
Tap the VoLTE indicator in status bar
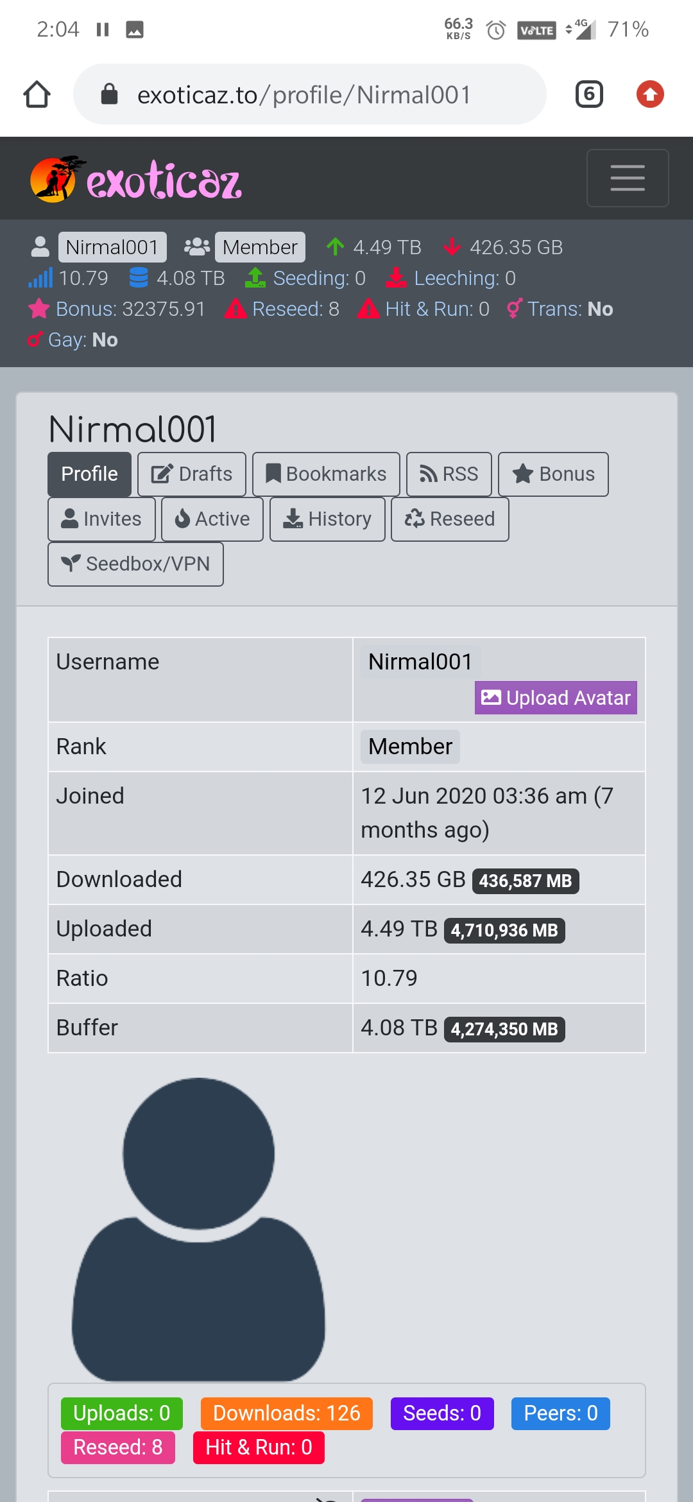pyautogui.click(x=536, y=30)
